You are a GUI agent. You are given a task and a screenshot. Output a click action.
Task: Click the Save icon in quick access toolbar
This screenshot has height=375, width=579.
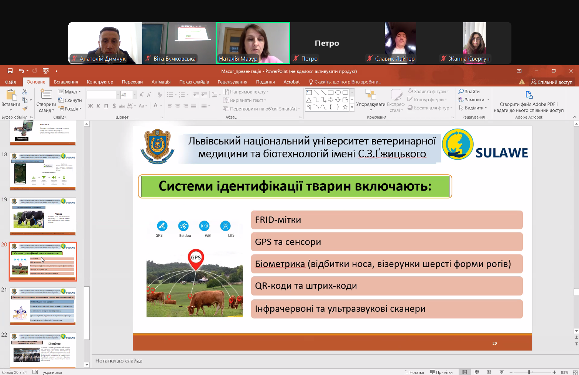pyautogui.click(x=10, y=71)
